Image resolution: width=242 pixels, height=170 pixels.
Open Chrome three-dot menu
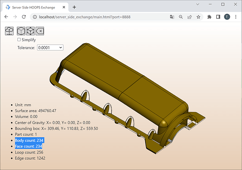coord(236,17)
